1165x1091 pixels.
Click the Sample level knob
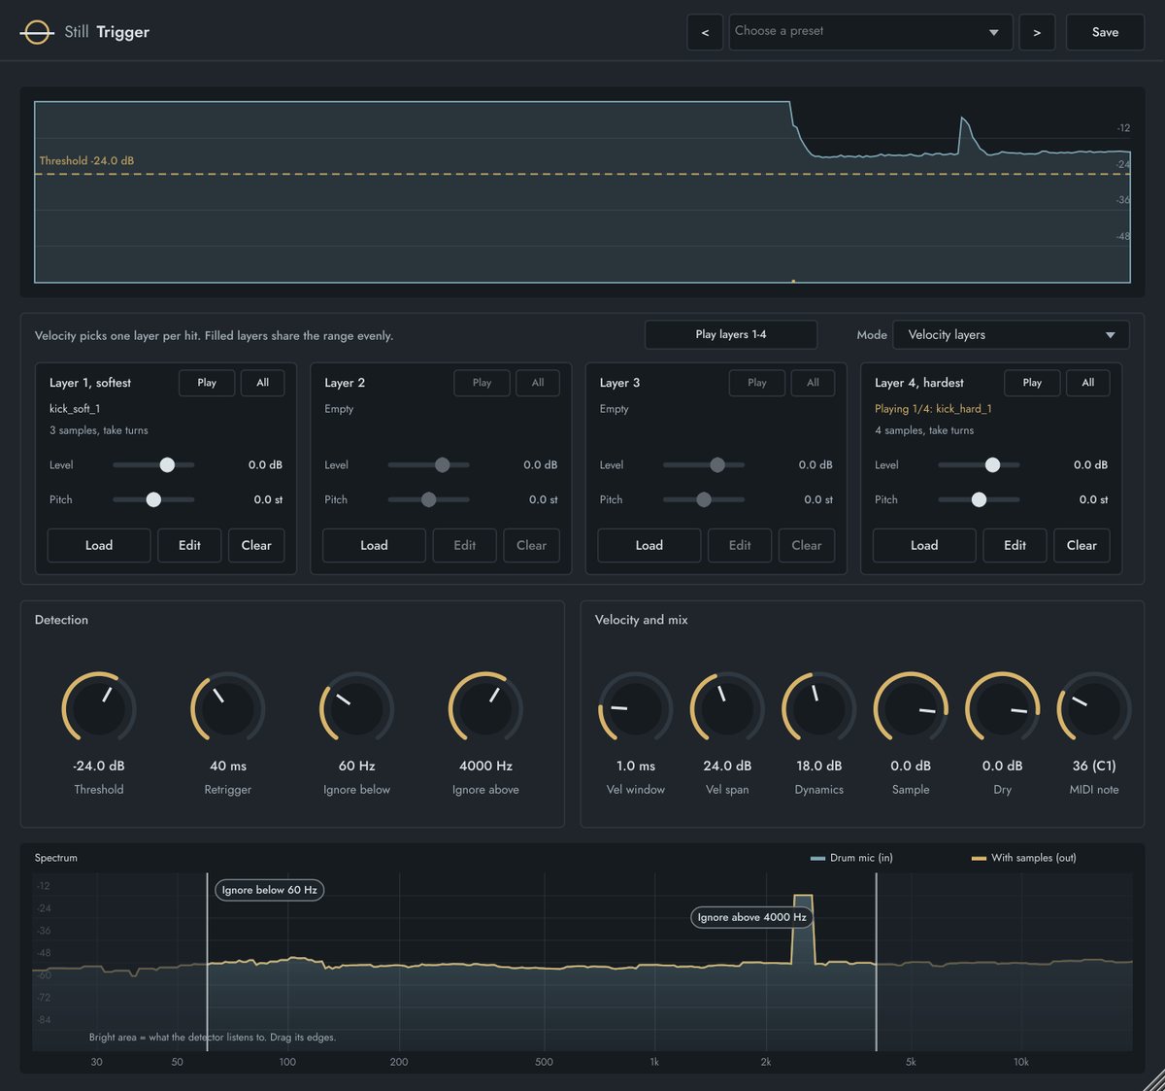911,708
